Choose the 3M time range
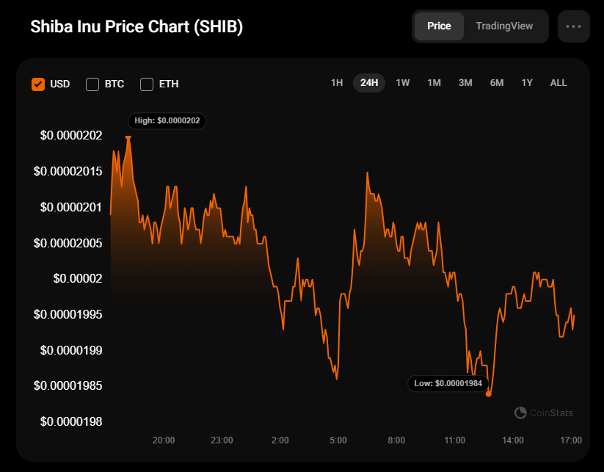The height and width of the screenshot is (472, 604). 465,82
